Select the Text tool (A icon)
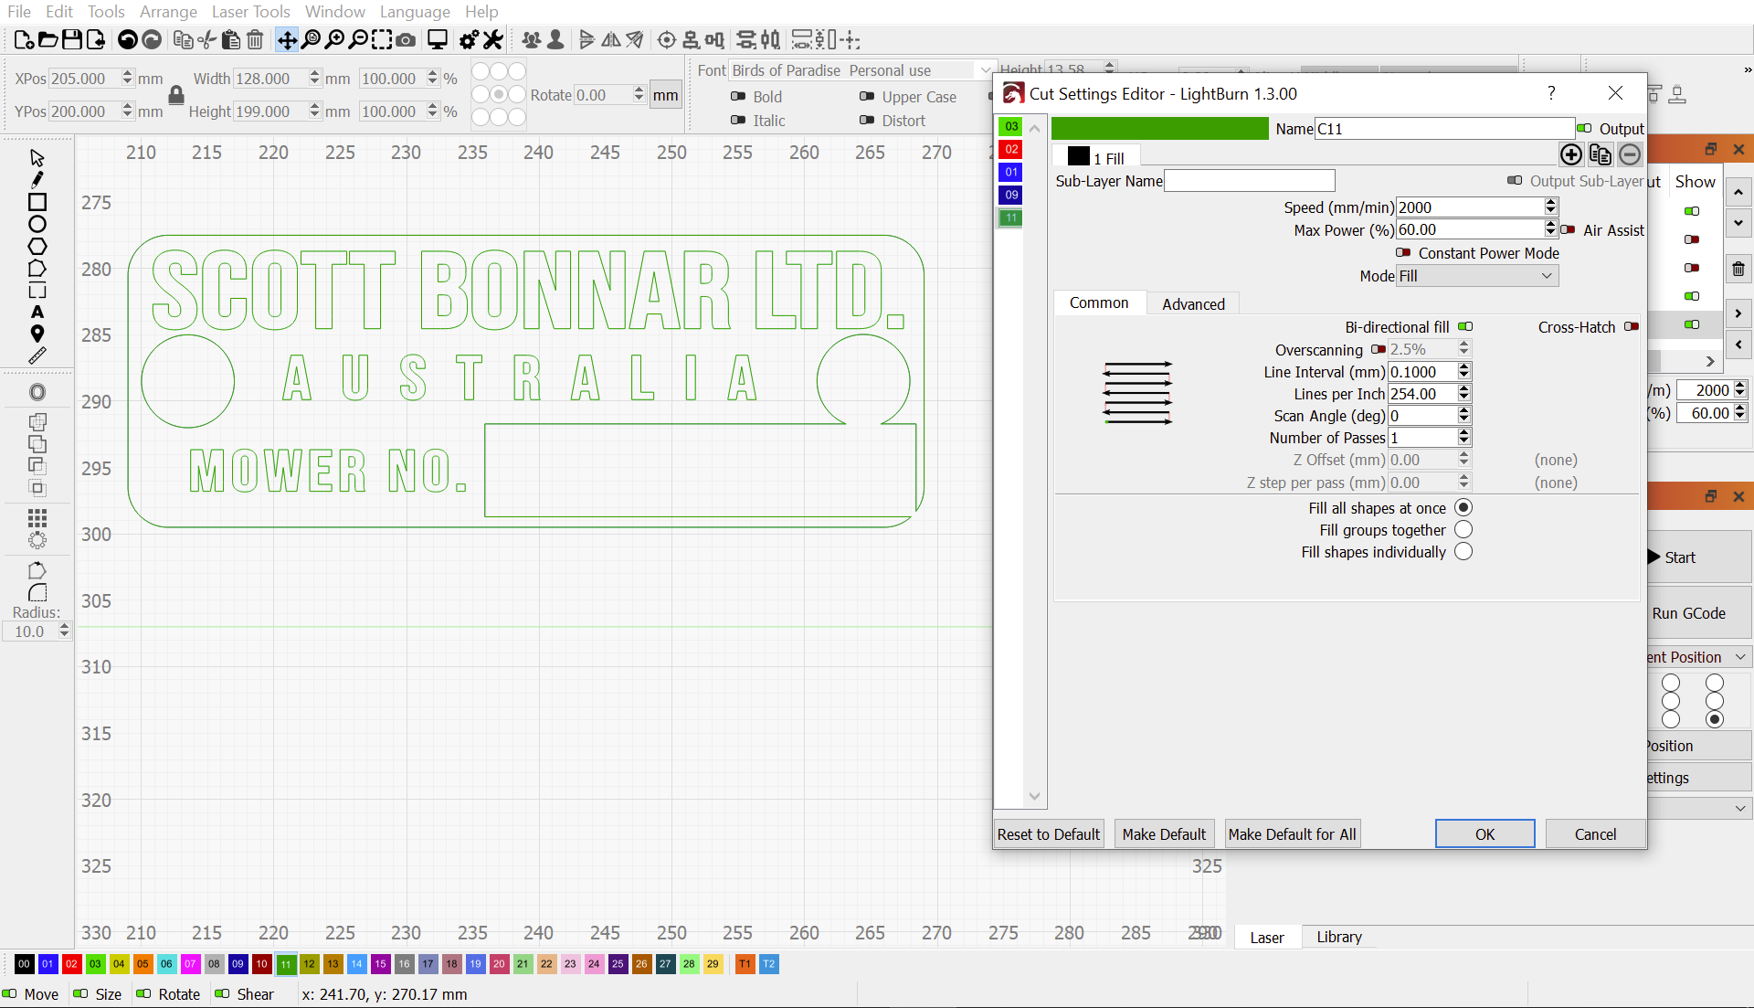The height and width of the screenshot is (1008, 1754). point(37,313)
